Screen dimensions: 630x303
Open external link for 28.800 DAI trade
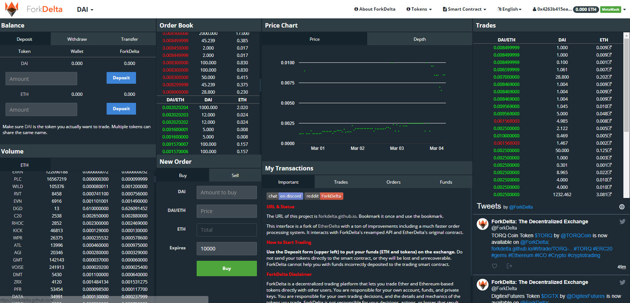tap(609, 77)
